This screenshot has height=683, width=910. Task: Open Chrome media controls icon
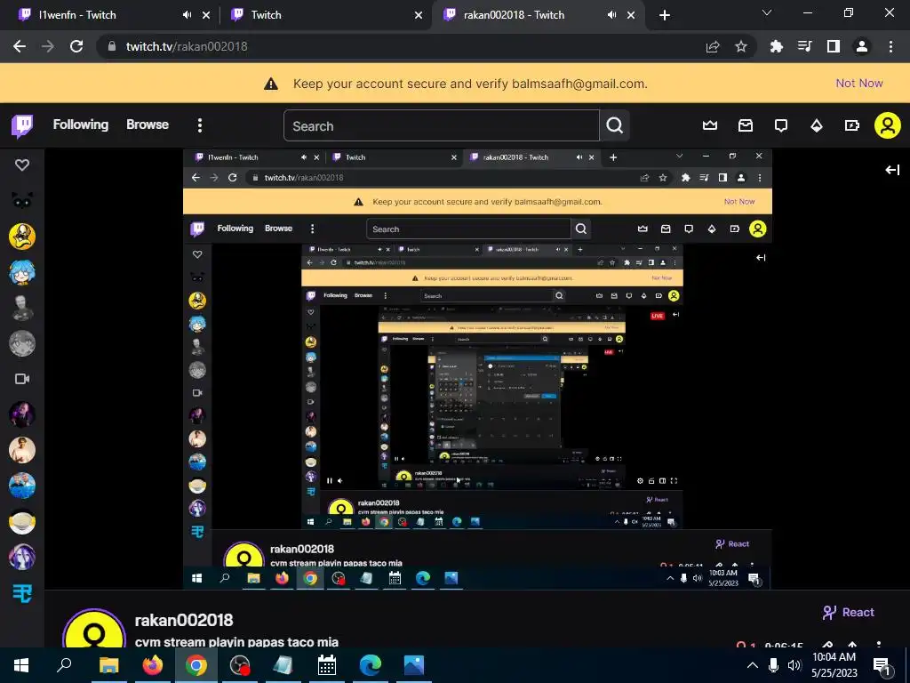pos(805,46)
